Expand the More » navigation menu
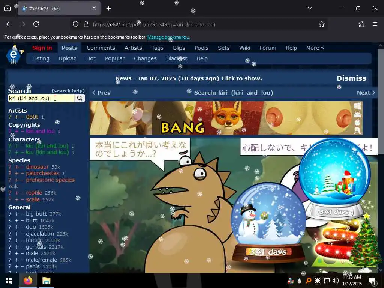The image size is (384, 288). click(315, 48)
